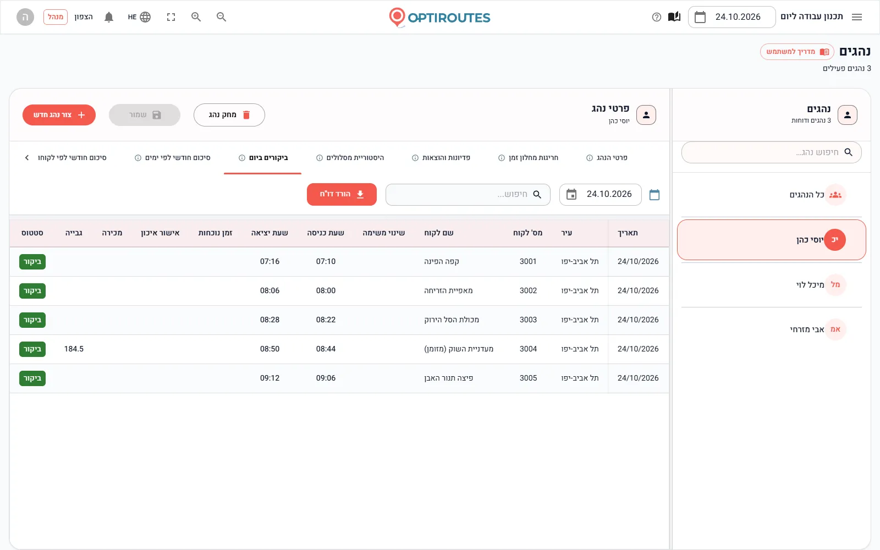Viewport: 880px width, 550px height.
Task: Open the visits date field 24.10.2026
Action: (601, 195)
